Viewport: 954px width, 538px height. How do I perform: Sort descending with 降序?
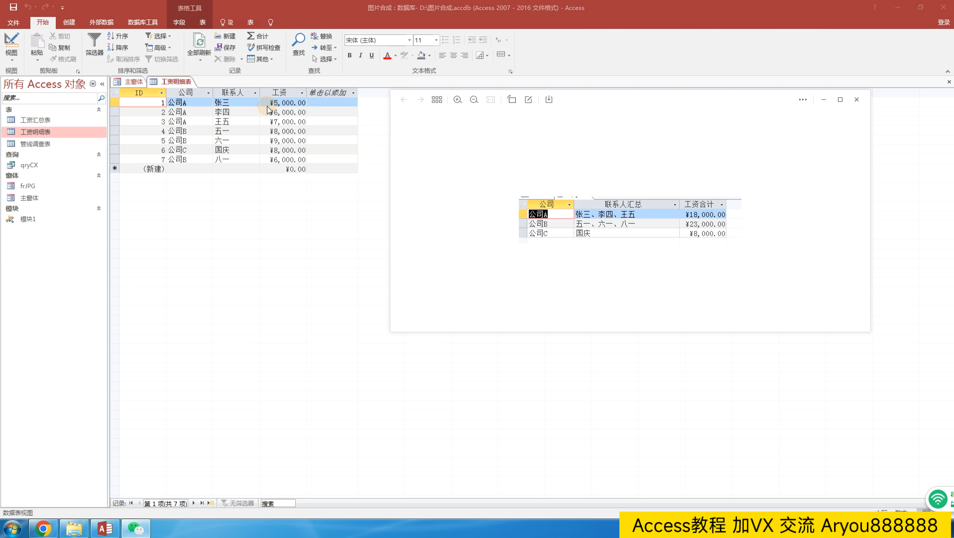point(118,47)
